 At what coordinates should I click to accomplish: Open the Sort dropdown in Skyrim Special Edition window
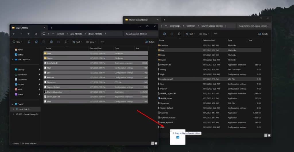click(190, 34)
